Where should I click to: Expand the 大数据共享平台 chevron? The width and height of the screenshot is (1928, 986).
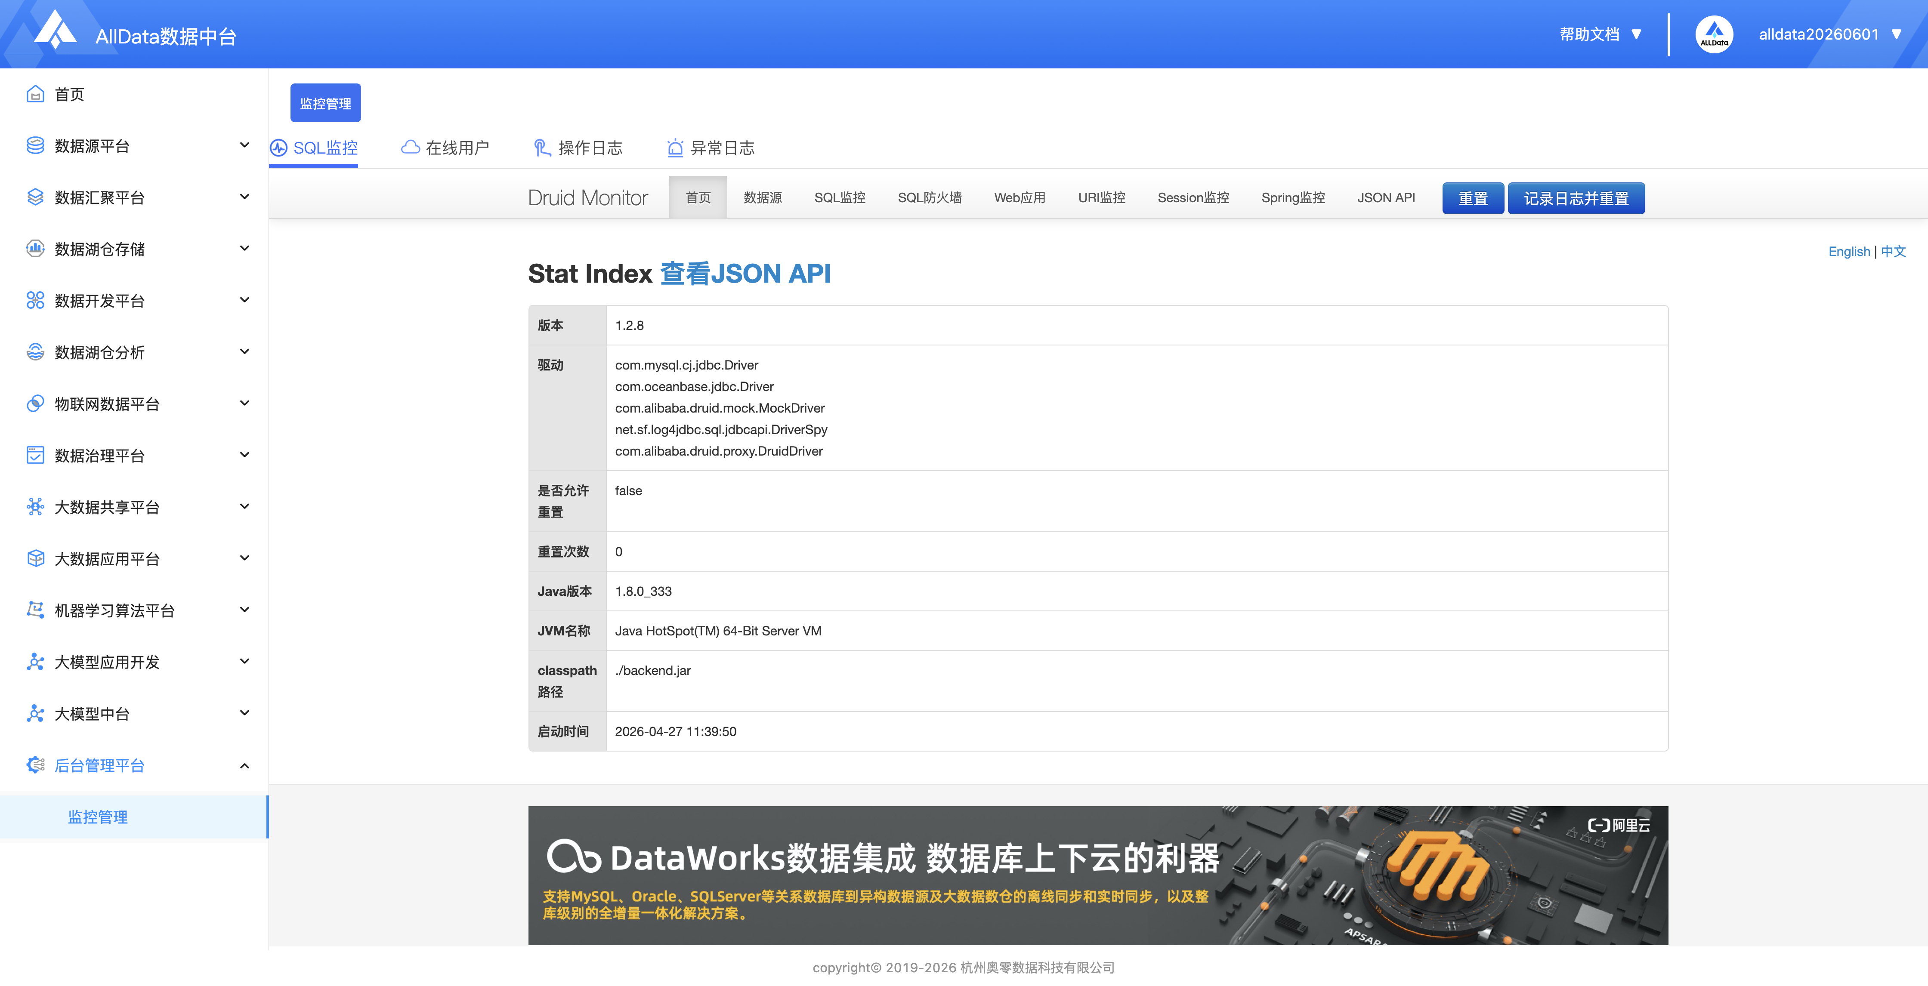tap(244, 506)
